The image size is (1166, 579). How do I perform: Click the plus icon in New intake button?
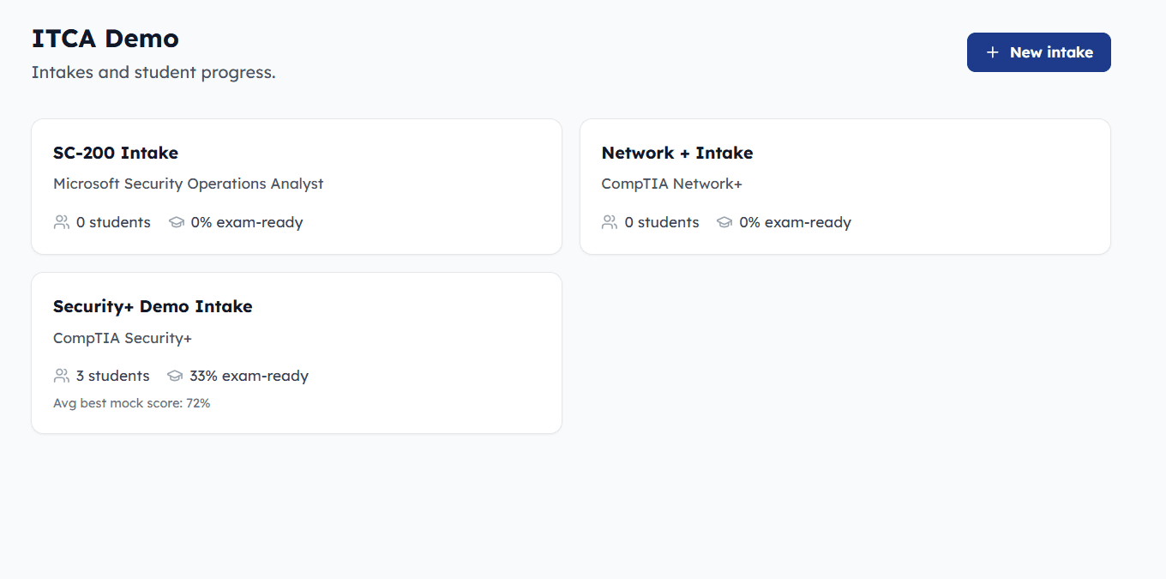click(993, 52)
